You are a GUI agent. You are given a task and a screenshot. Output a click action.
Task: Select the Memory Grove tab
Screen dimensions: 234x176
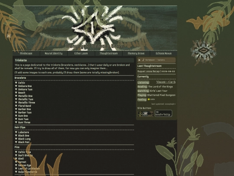136,53
